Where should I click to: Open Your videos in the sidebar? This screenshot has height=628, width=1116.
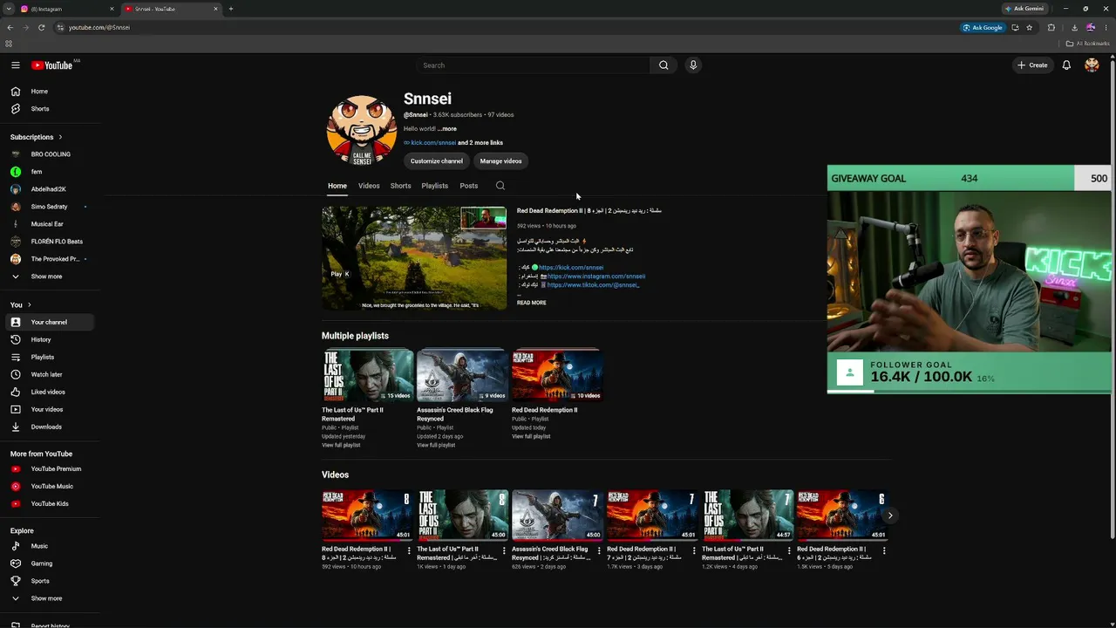coord(49,409)
